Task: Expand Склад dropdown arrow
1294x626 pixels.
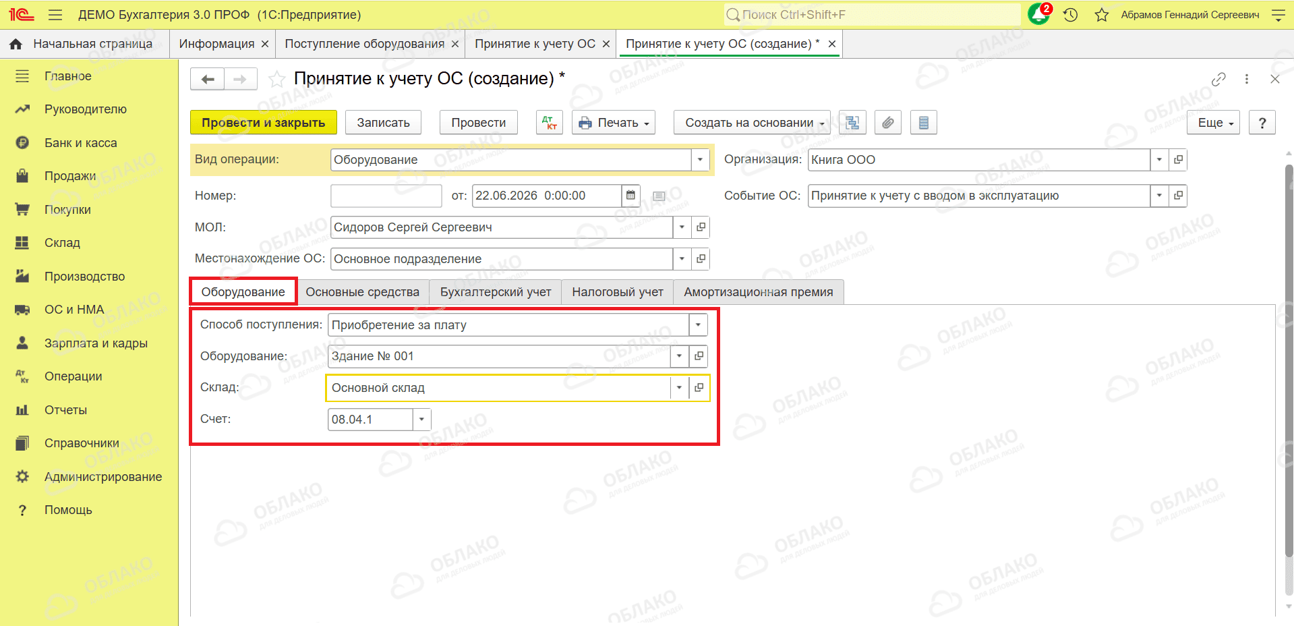Action: pyautogui.click(x=680, y=388)
